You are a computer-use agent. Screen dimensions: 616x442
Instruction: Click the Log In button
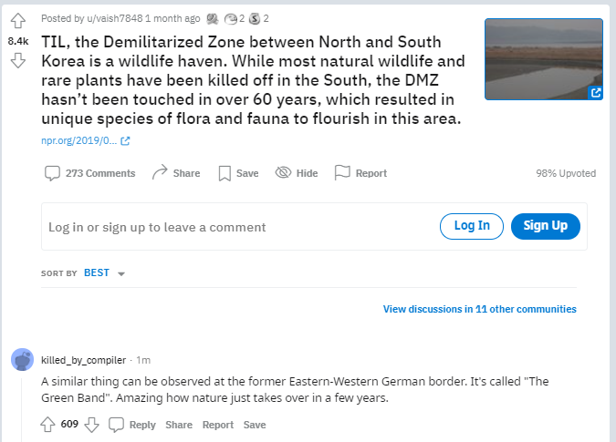472,226
